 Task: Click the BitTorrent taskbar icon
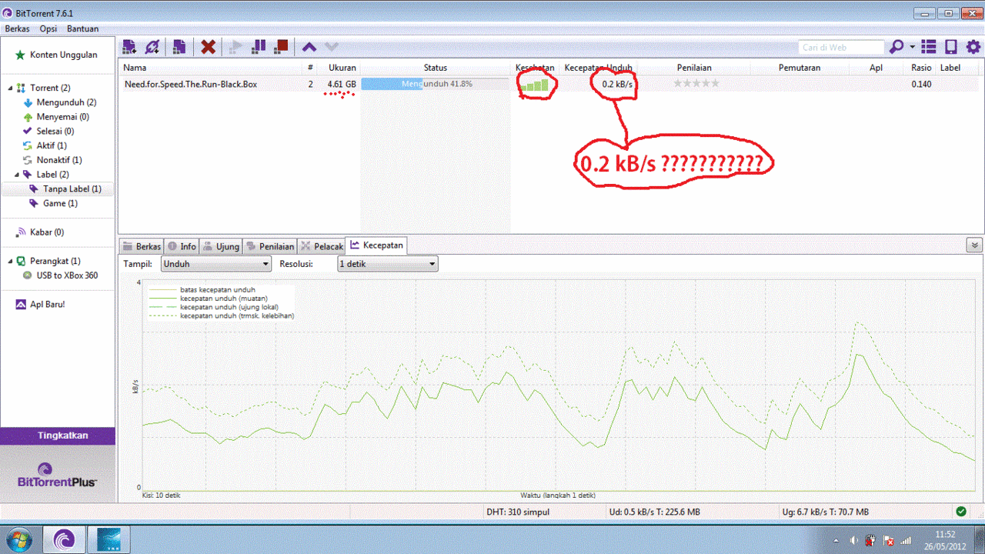(x=63, y=539)
